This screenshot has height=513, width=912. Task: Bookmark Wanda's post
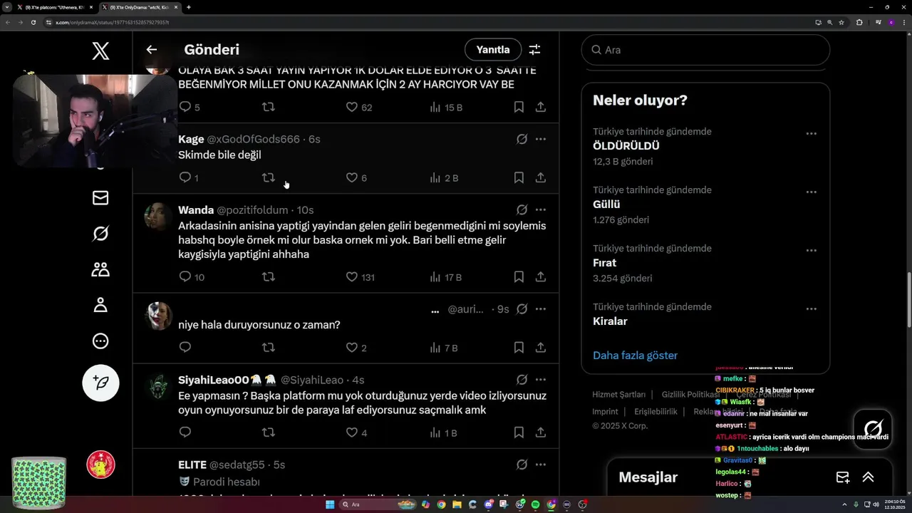[519, 276]
